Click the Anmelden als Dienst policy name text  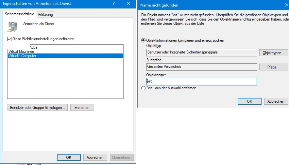point(39,24)
